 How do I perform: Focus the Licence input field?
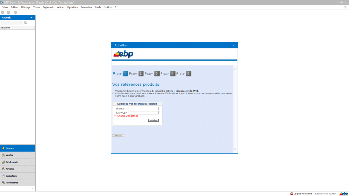tap(144, 109)
